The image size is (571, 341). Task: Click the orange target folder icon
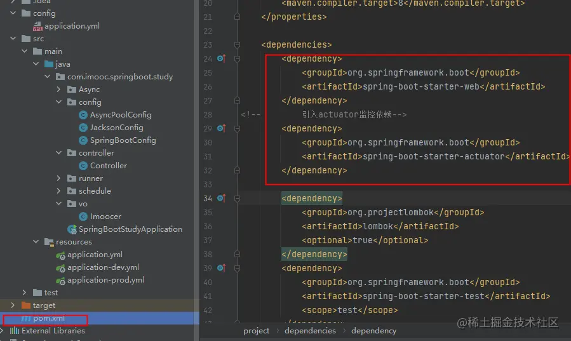(x=26, y=305)
